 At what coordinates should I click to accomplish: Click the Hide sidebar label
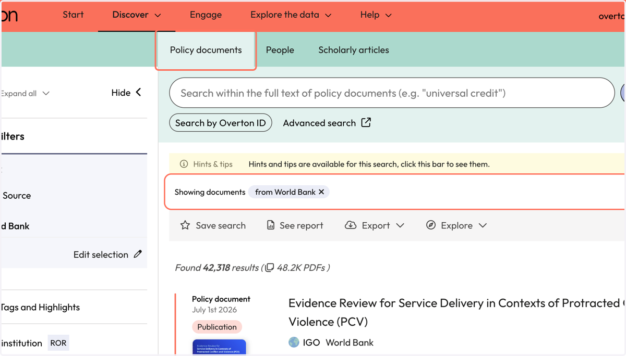[121, 93]
